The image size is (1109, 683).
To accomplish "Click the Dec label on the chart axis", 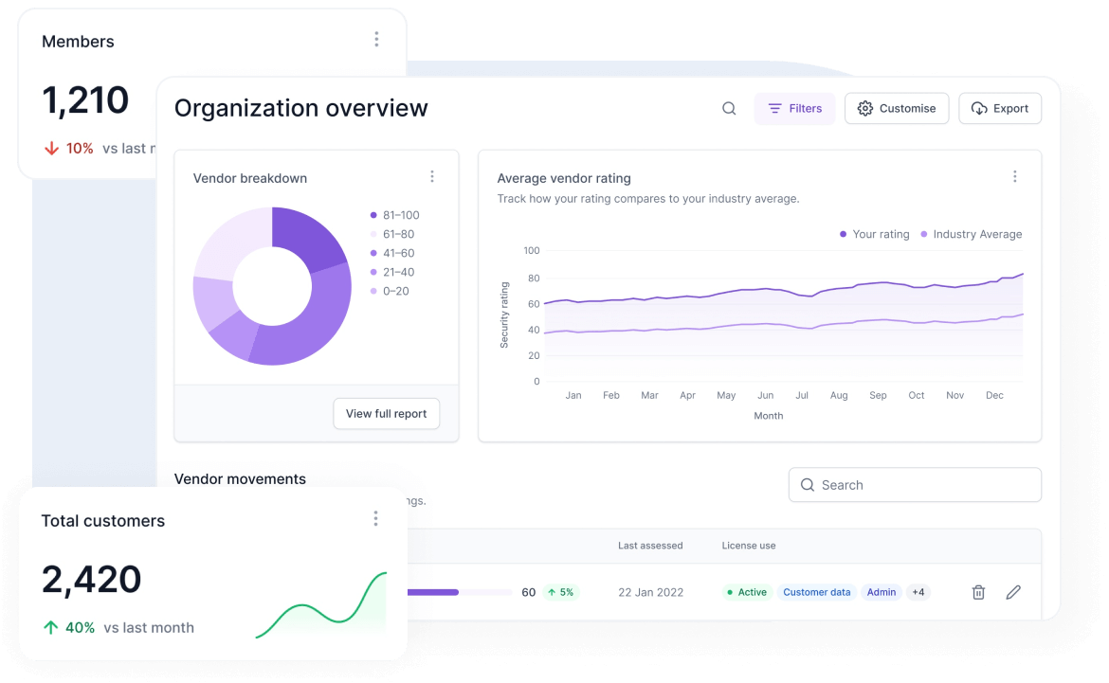I will (994, 395).
